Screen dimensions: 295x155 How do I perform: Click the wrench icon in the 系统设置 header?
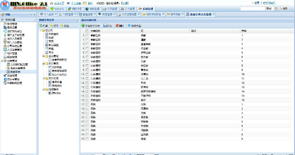coord(3,20)
